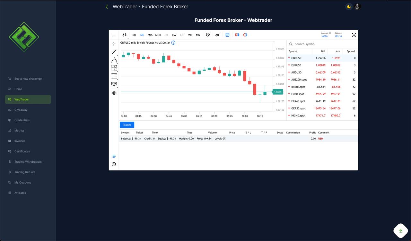Pick the trend line drawing tool
The image size is (411, 241).
pyautogui.click(x=114, y=52)
